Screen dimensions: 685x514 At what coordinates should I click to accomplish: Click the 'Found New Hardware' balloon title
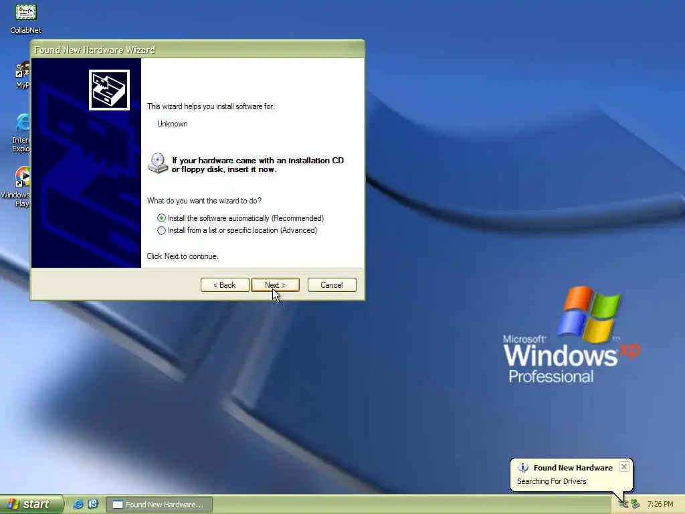[x=573, y=468]
